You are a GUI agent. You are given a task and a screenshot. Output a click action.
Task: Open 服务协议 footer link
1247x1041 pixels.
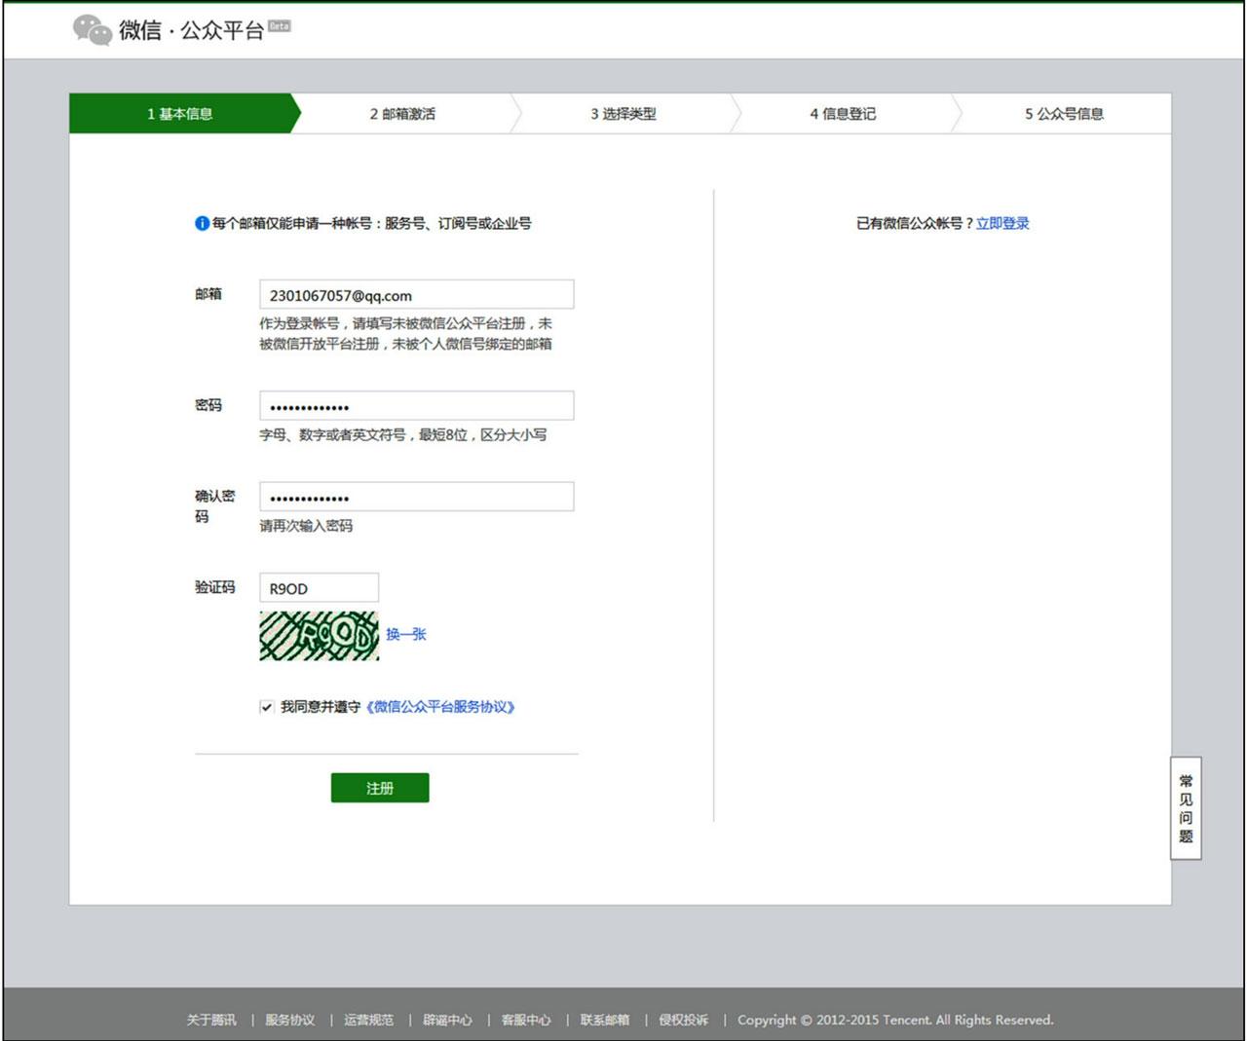coord(290,1020)
